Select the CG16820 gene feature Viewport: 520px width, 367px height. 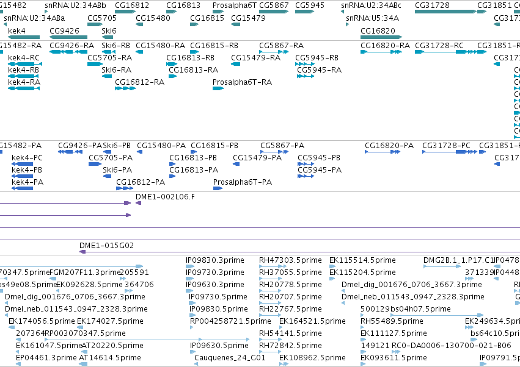pos(381,37)
